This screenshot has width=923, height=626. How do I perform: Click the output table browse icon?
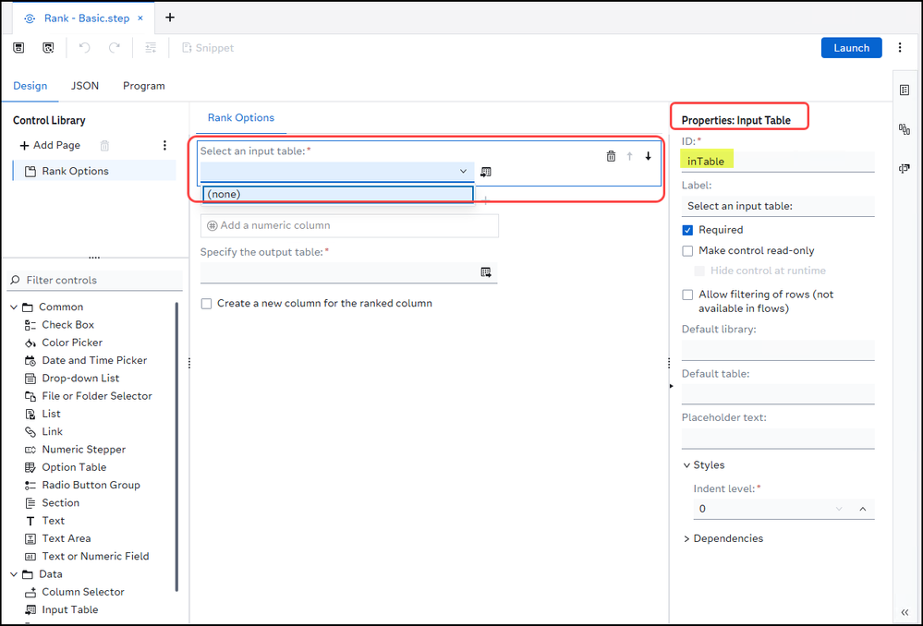[486, 272]
